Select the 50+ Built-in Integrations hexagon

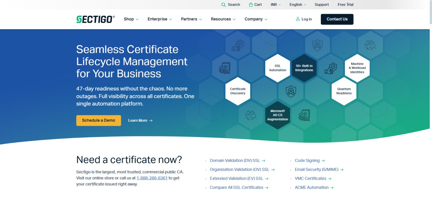pyautogui.click(x=304, y=68)
